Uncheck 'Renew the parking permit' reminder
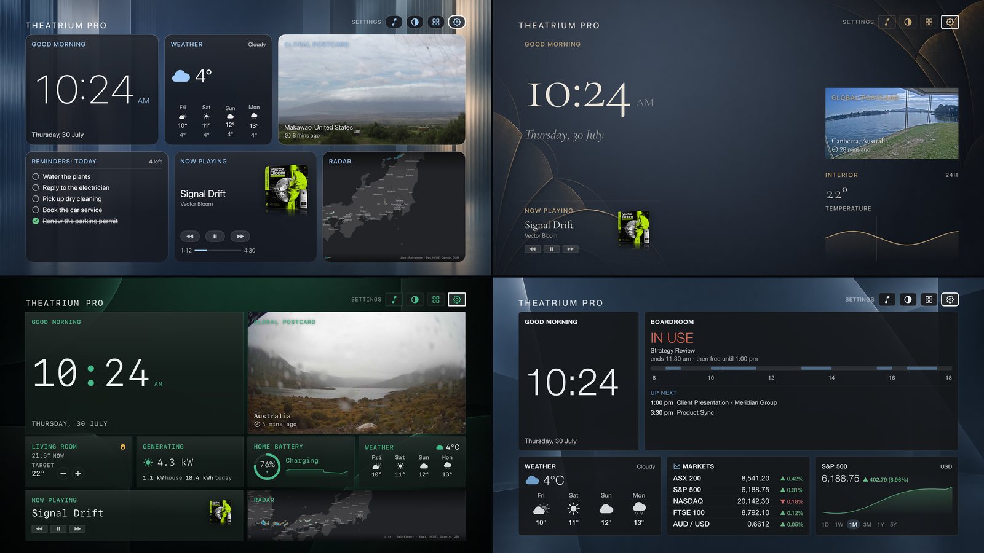This screenshot has width=984, height=553. 36,221
